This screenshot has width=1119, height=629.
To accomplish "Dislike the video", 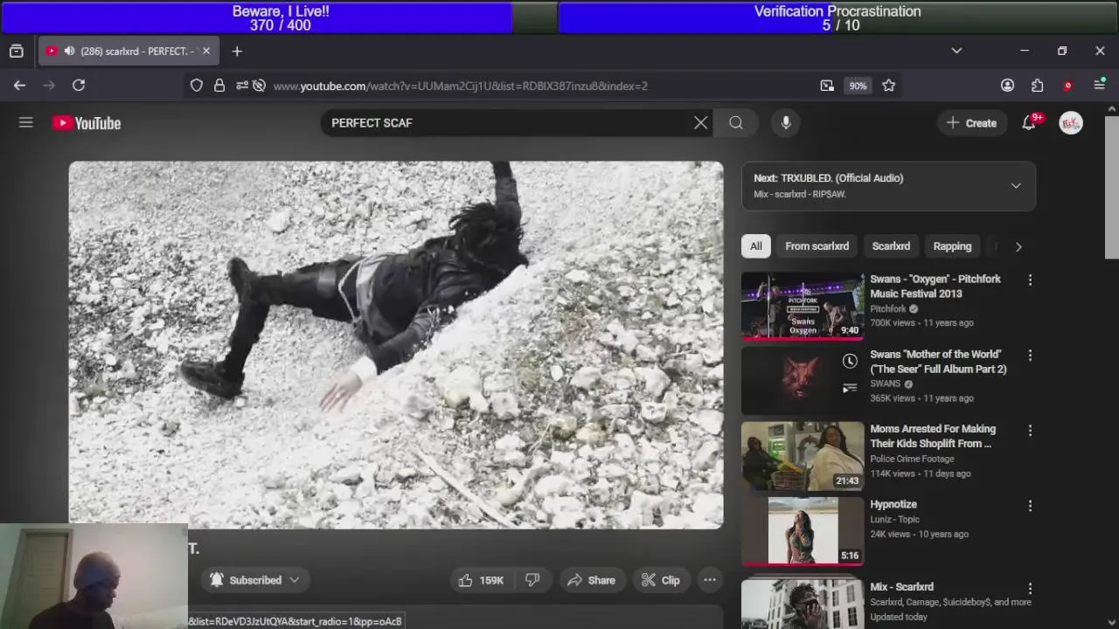I will coord(532,580).
